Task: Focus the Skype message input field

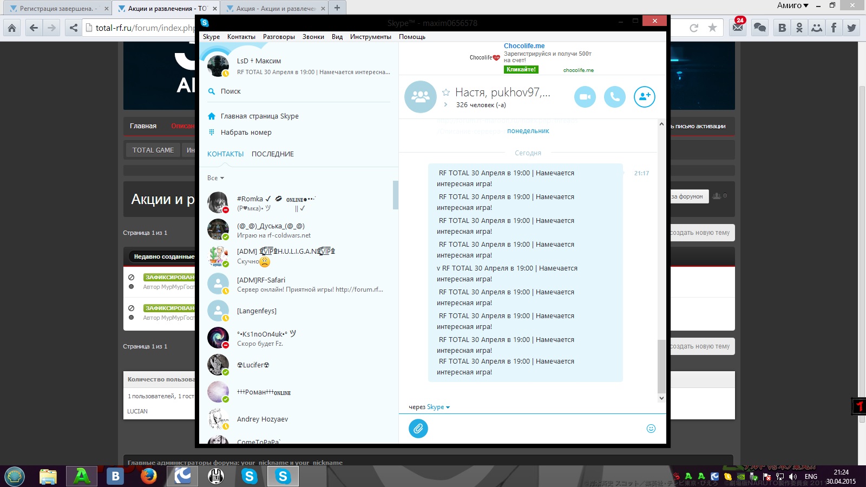Action: 536,429
